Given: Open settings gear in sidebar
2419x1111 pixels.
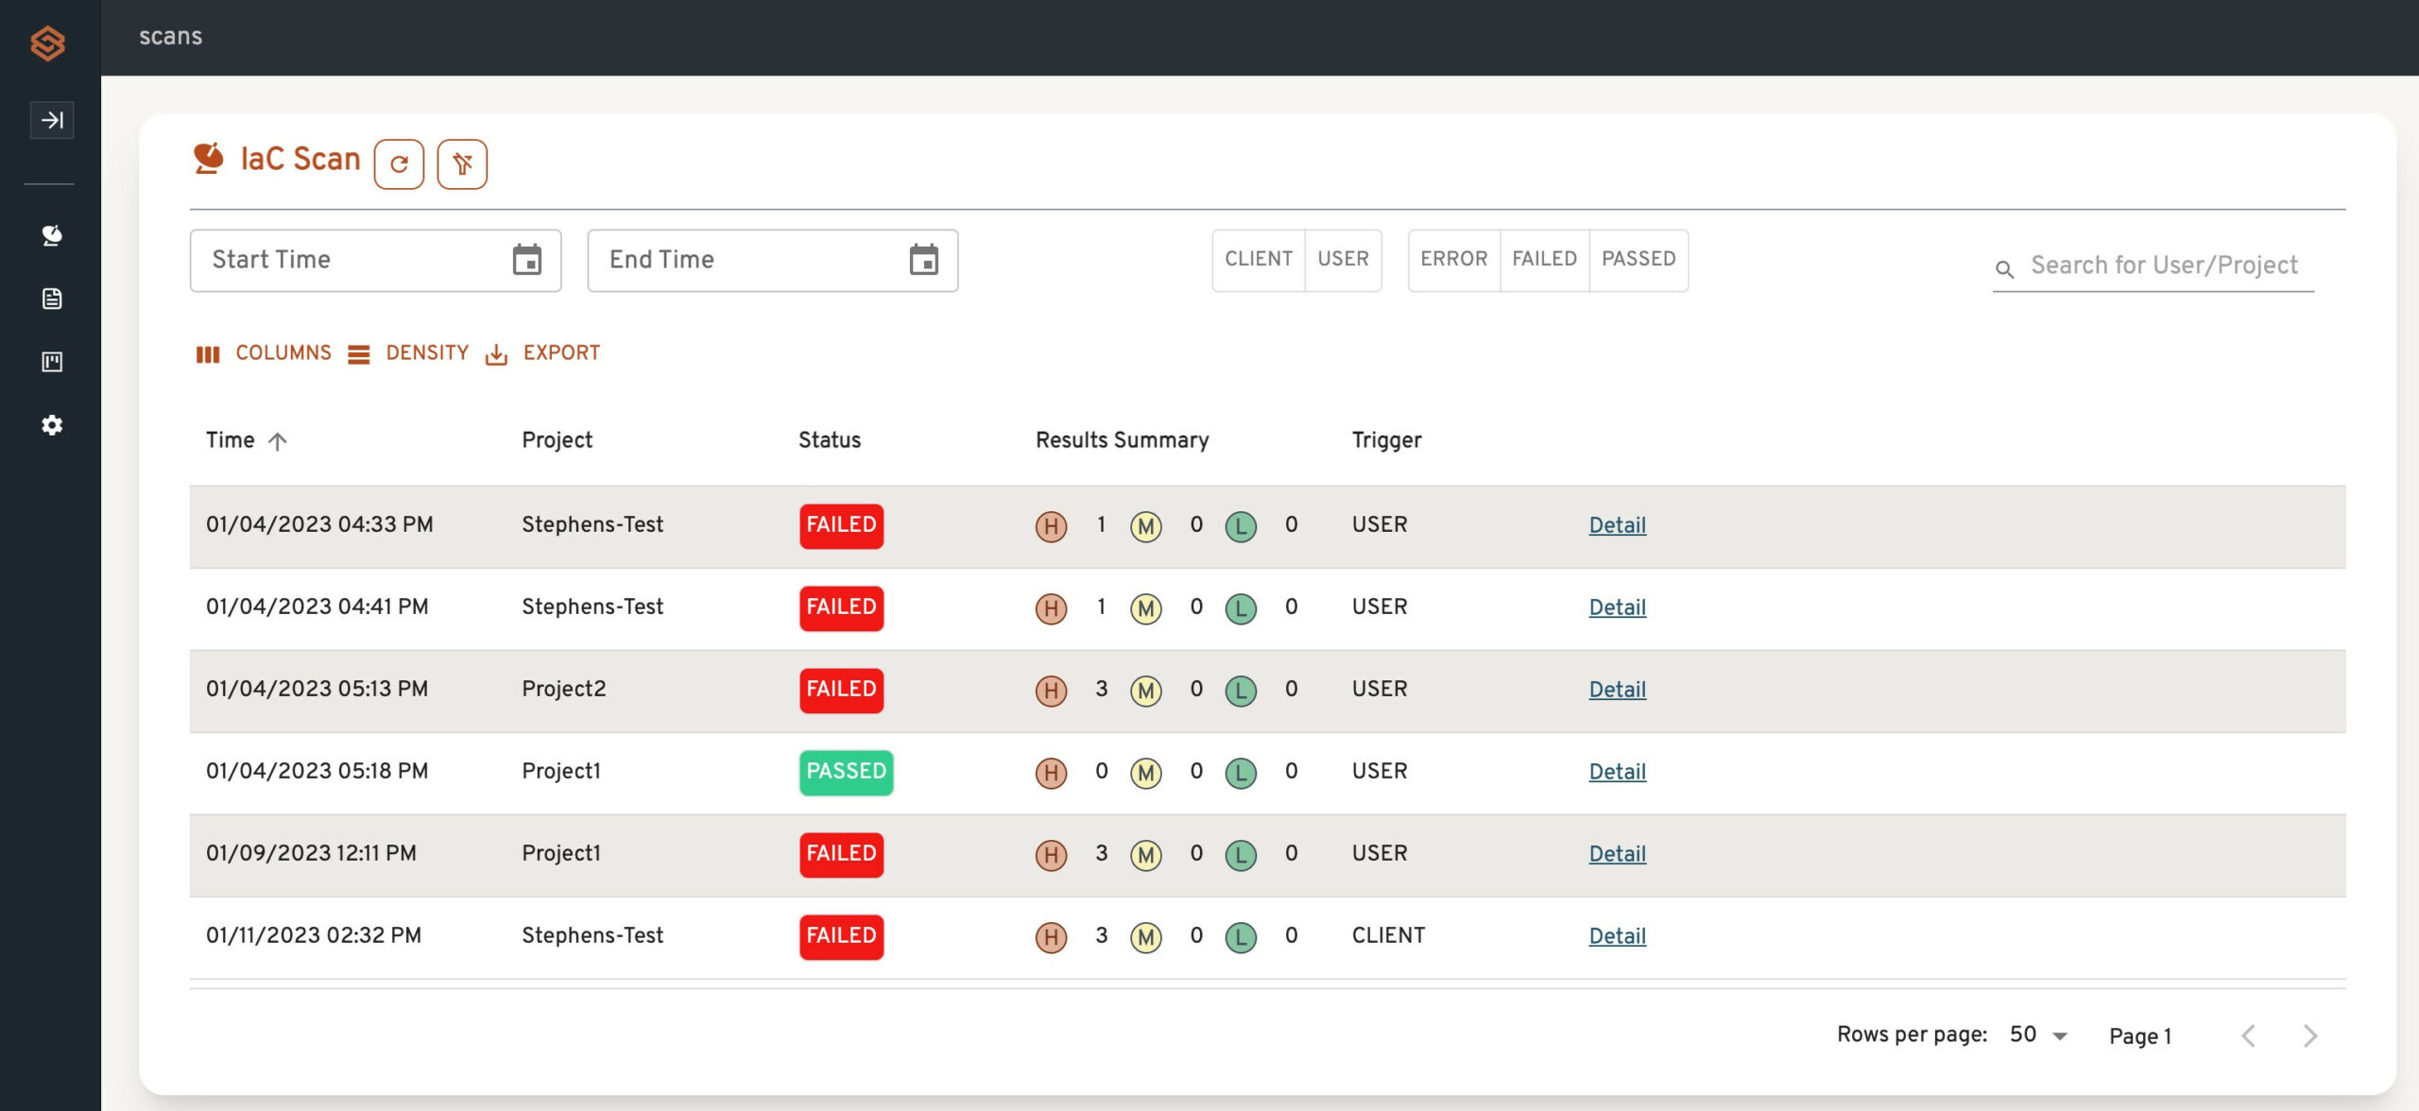Looking at the screenshot, I should 52,425.
